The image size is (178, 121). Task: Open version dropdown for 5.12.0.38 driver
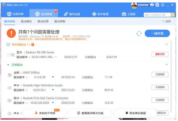[53, 77]
